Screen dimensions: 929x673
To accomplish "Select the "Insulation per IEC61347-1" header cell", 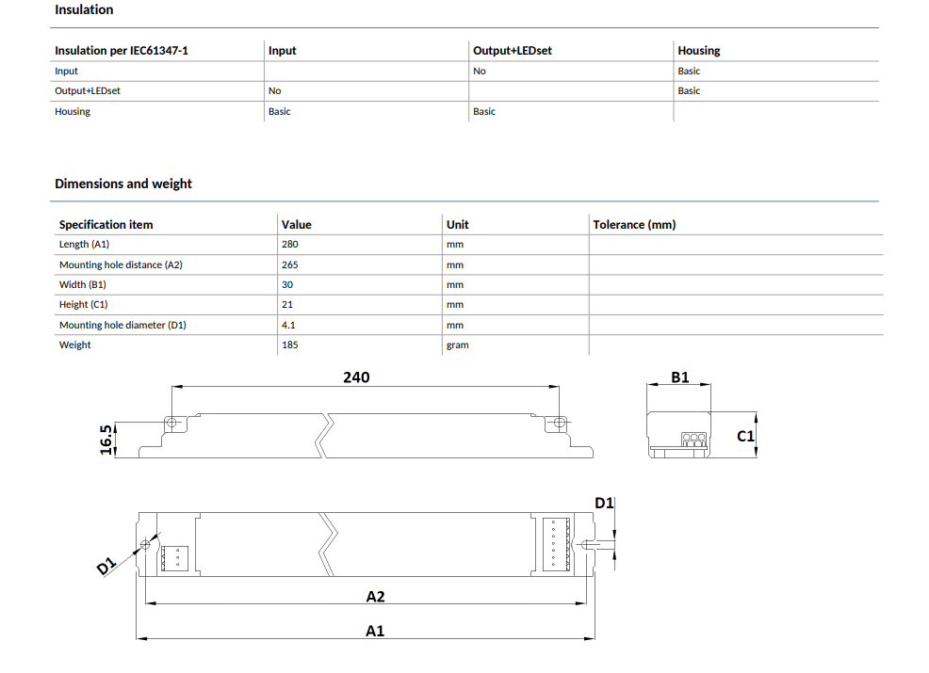I will (x=122, y=51).
